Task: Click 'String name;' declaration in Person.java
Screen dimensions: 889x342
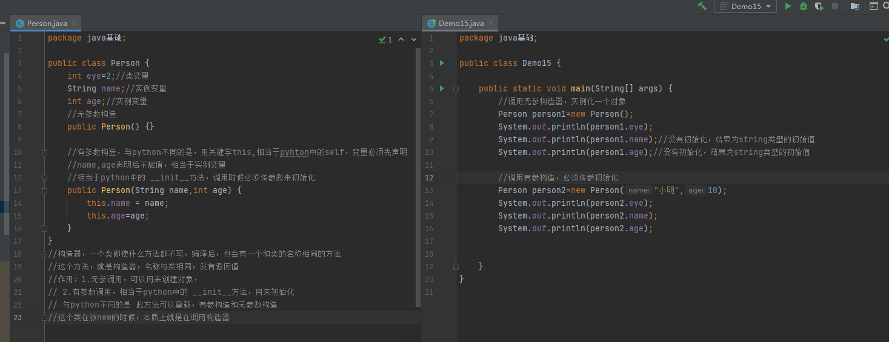Action: 96,88
